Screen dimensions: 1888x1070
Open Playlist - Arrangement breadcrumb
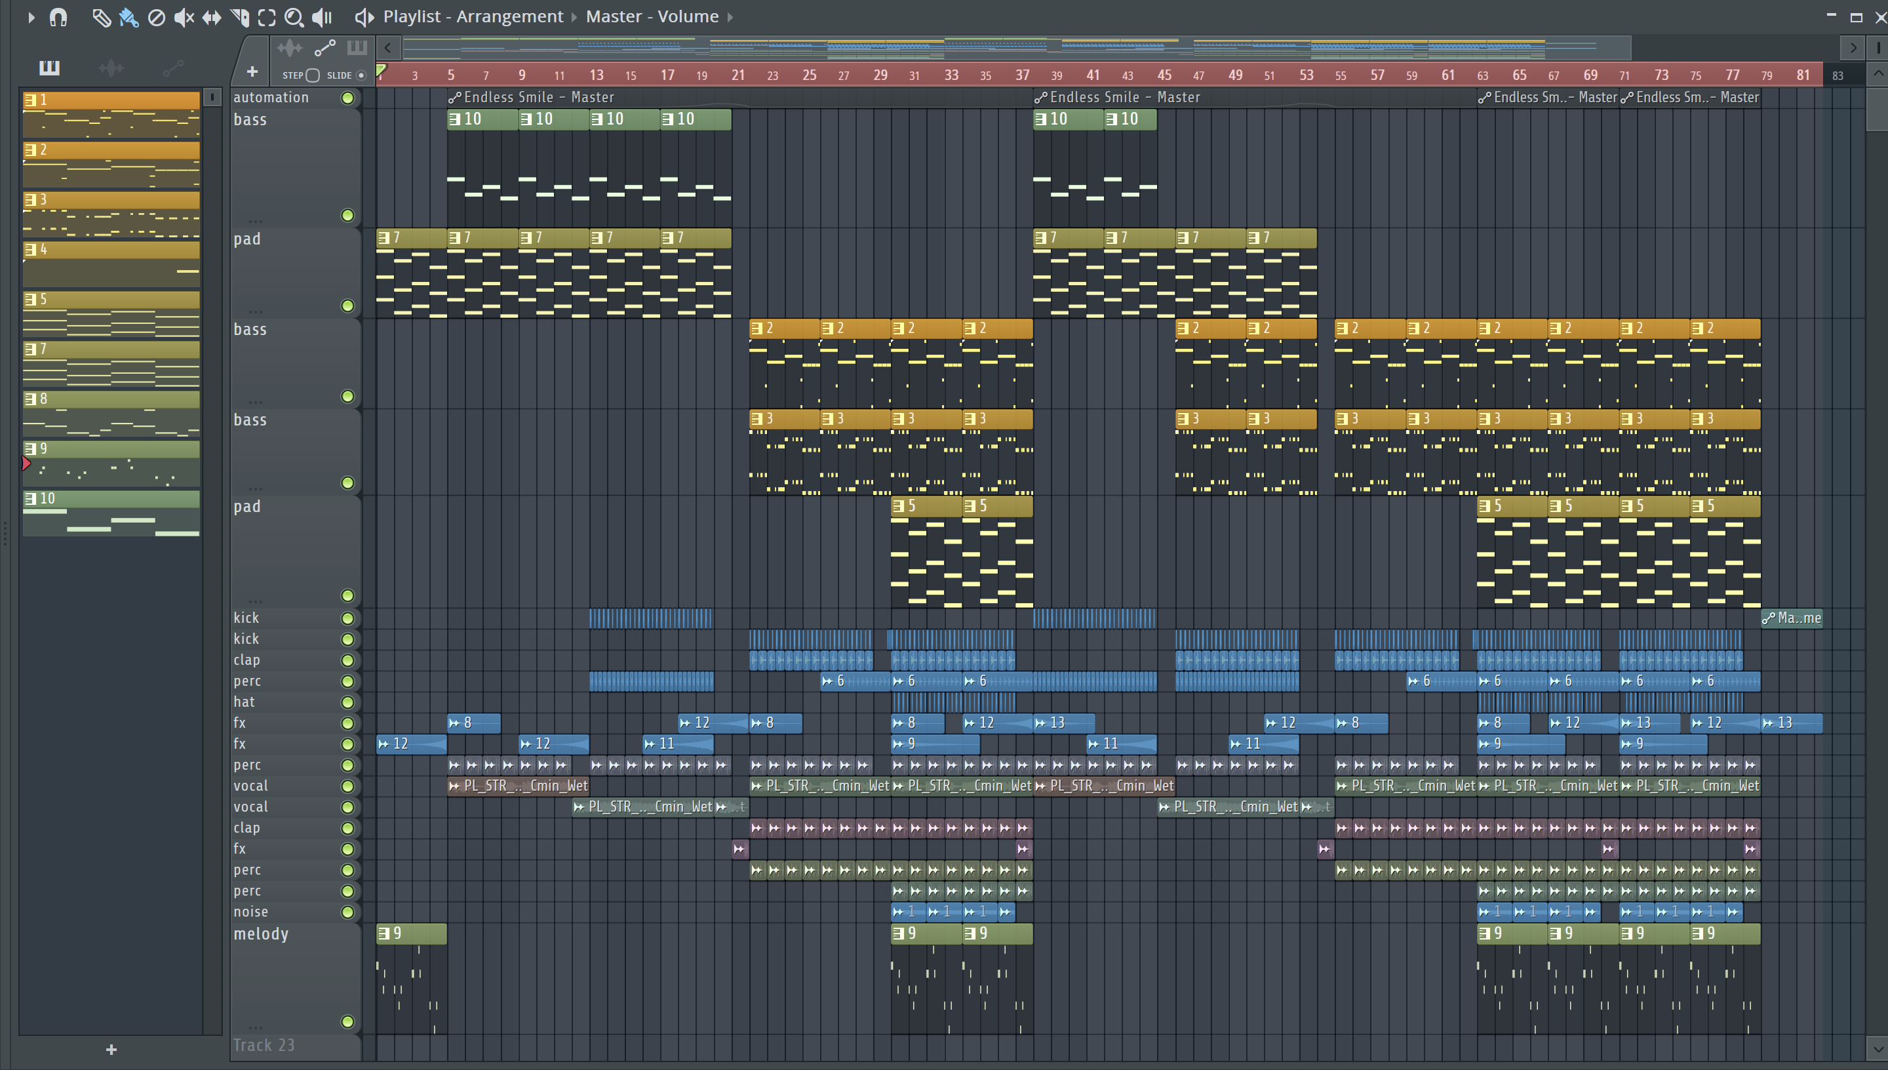[473, 16]
